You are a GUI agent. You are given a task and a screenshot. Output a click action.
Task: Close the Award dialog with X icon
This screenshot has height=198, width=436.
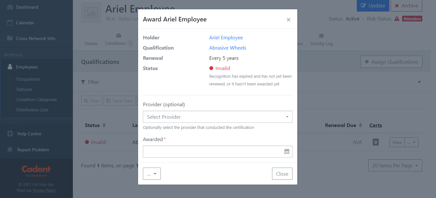coord(288,20)
